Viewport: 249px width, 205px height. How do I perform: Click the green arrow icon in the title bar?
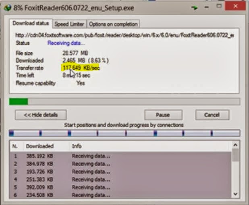pyautogui.click(x=194, y=8)
